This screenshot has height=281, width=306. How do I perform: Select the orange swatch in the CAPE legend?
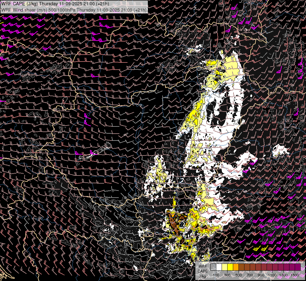point(236,267)
